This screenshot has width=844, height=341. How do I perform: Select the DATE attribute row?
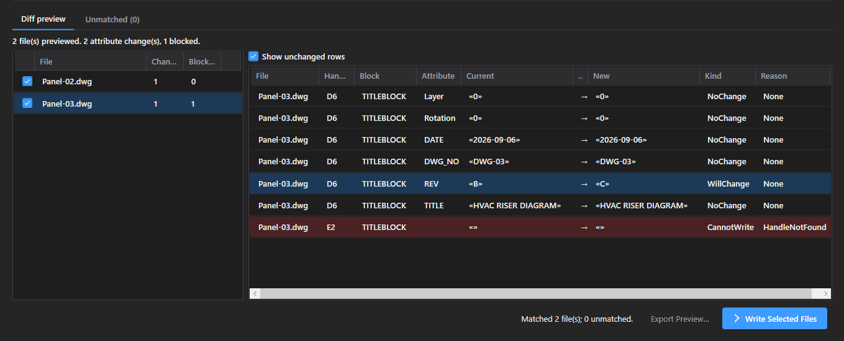coord(540,139)
